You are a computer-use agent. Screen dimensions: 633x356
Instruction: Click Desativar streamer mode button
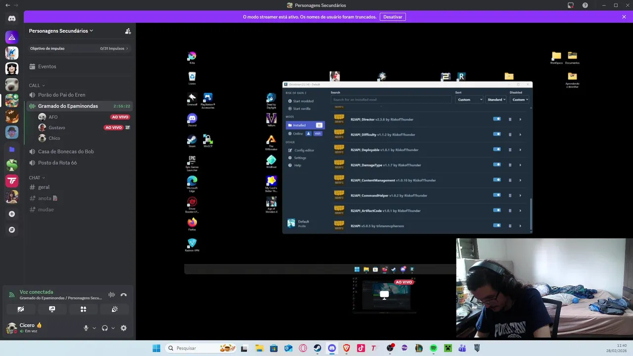point(393,17)
